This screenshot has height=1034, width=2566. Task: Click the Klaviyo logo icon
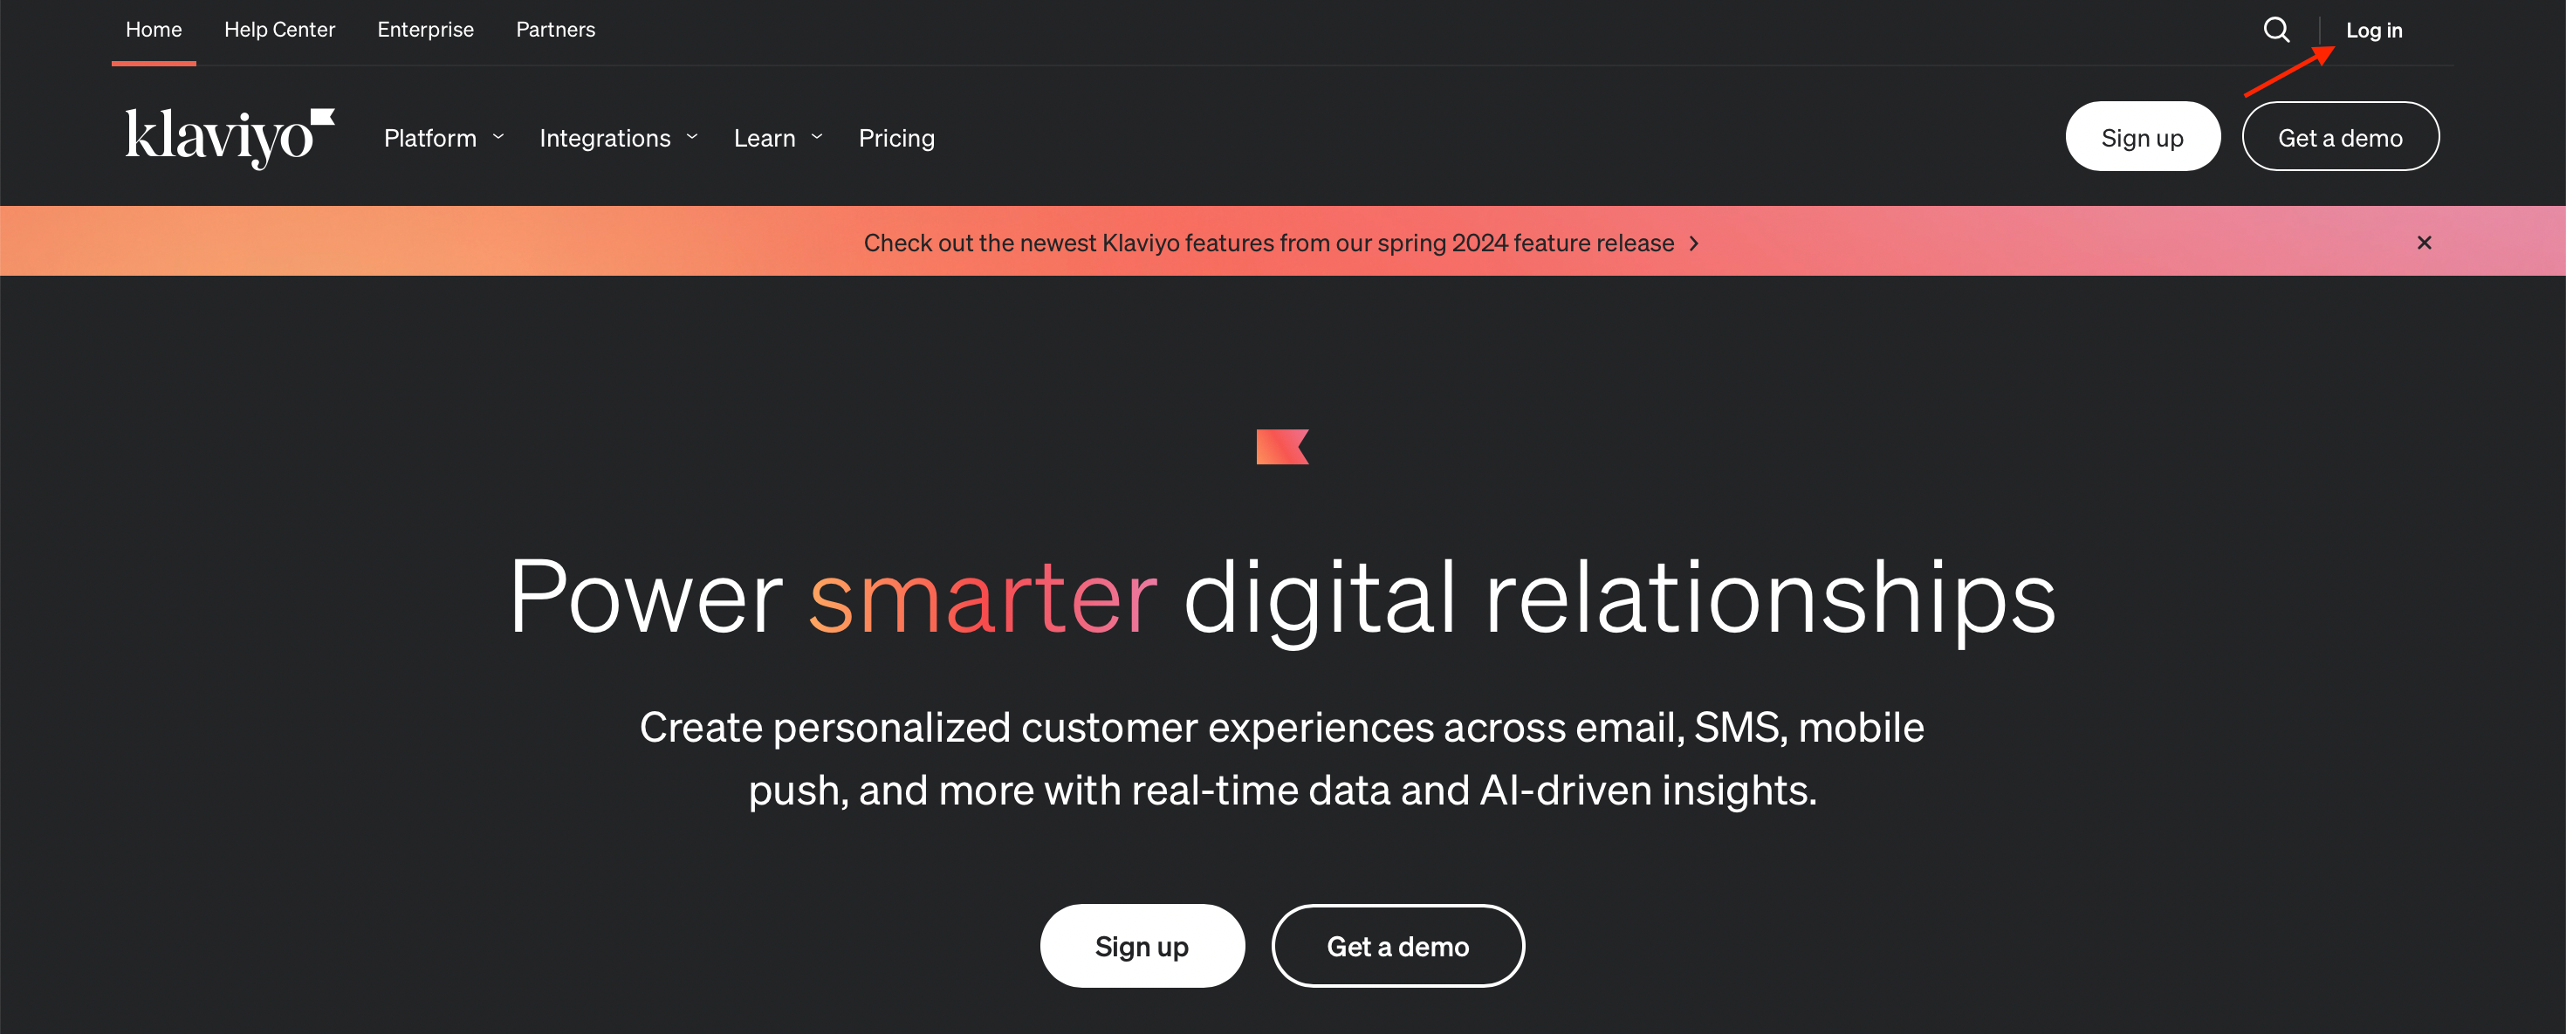[x=229, y=134]
